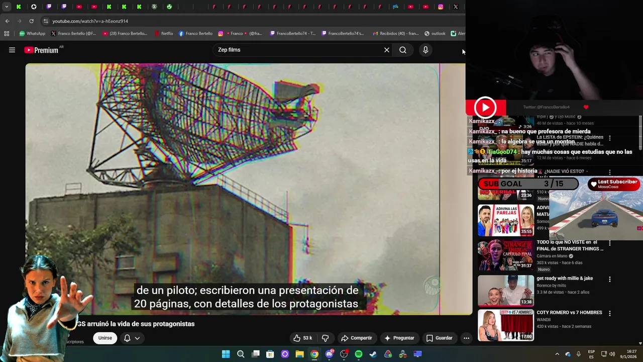Screen dimensions: 643x362
Task: Switch to the Instagram browser tab
Action: (x=441, y=7)
